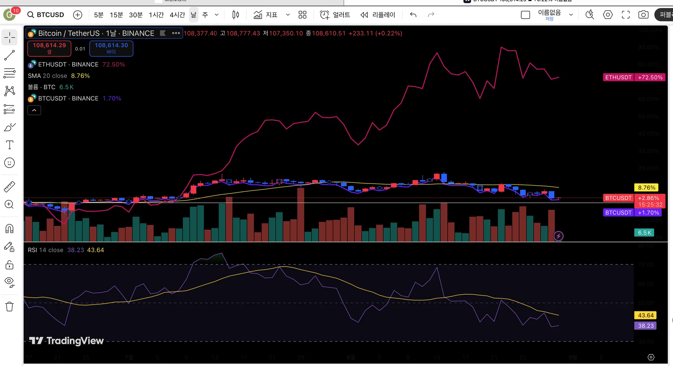Remove drawings with the trash icon
This screenshot has width=673, height=366.
(x=9, y=307)
